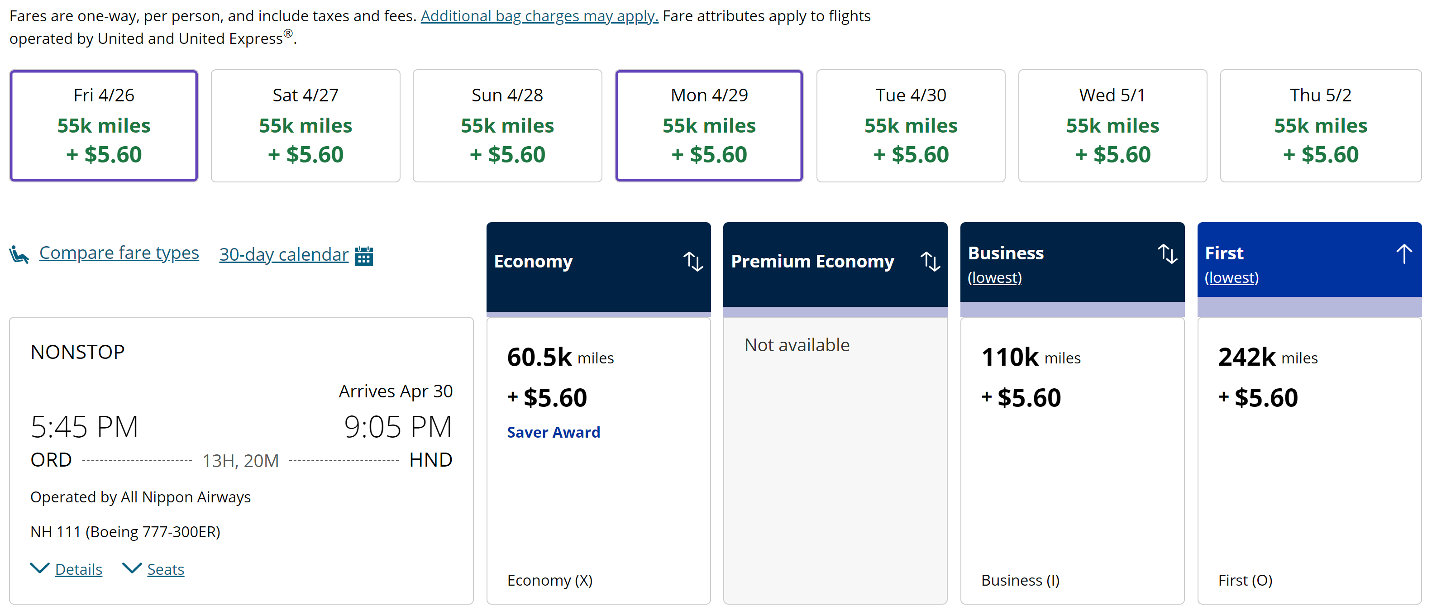Select the Fri 4/26 date tab

coord(104,126)
